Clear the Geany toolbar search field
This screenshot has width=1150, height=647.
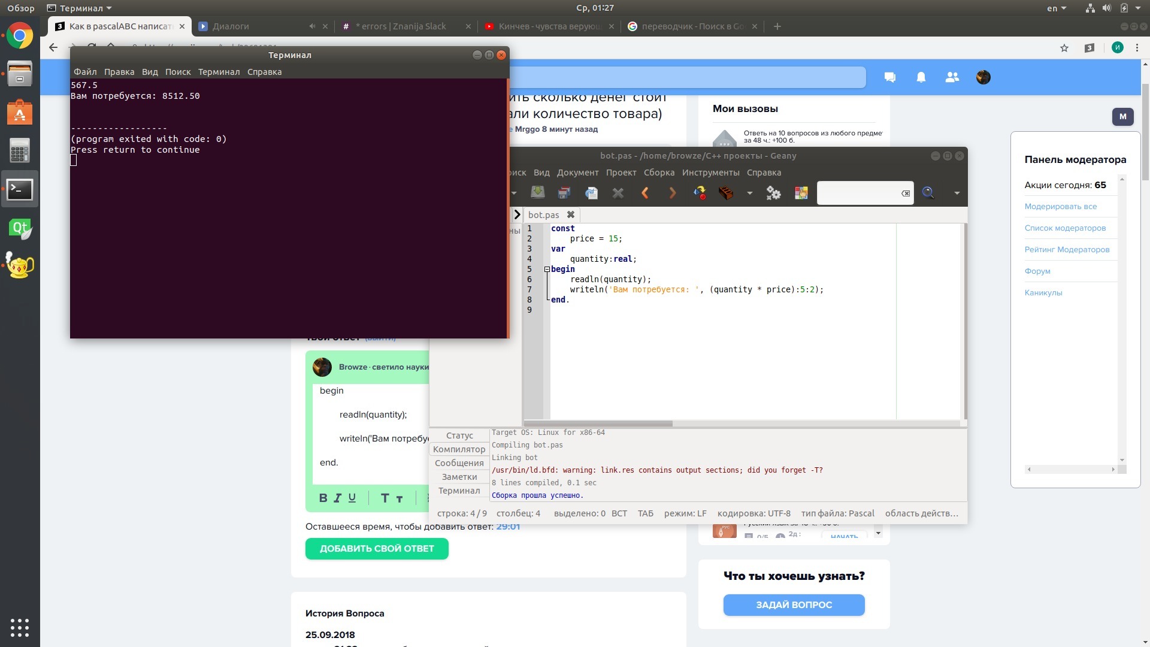pos(906,193)
